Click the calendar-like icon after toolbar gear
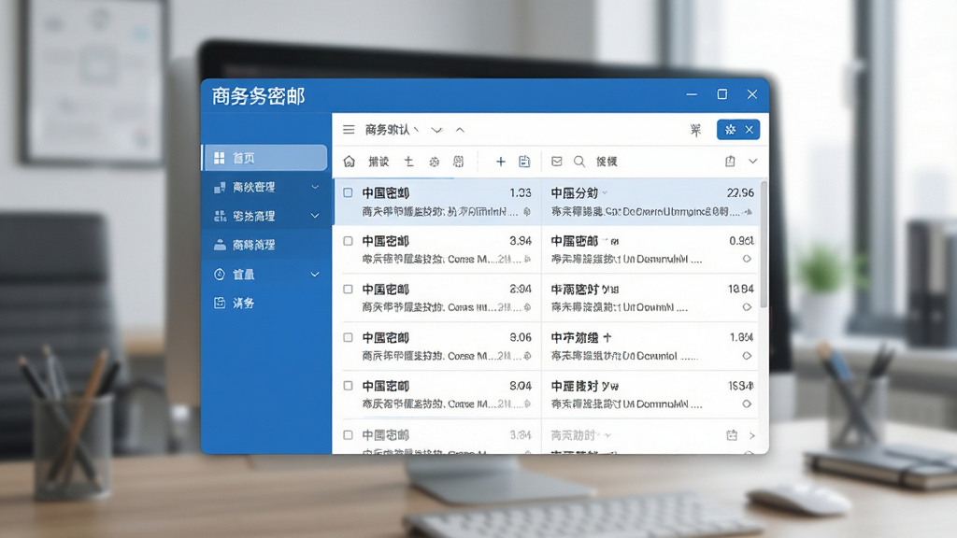Image resolution: width=957 pixels, height=538 pixels. (x=458, y=162)
